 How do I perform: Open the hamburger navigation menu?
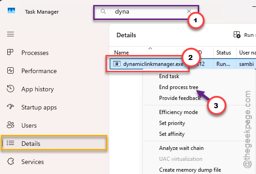[x=10, y=34]
